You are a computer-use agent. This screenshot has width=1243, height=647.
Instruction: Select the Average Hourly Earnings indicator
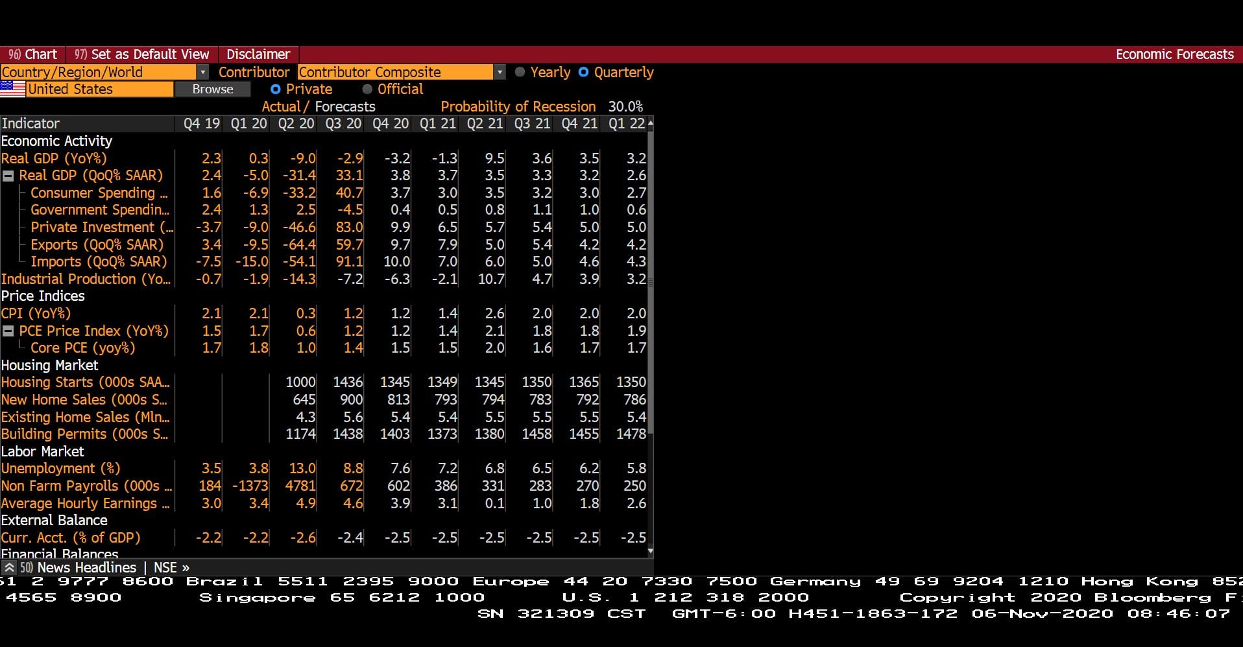coord(85,503)
